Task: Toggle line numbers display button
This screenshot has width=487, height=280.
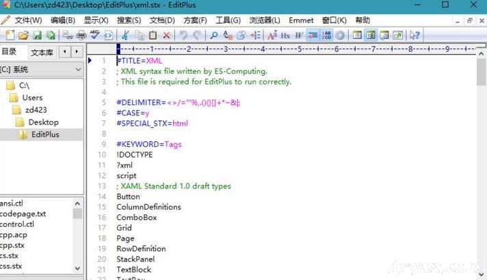Action: [326, 35]
